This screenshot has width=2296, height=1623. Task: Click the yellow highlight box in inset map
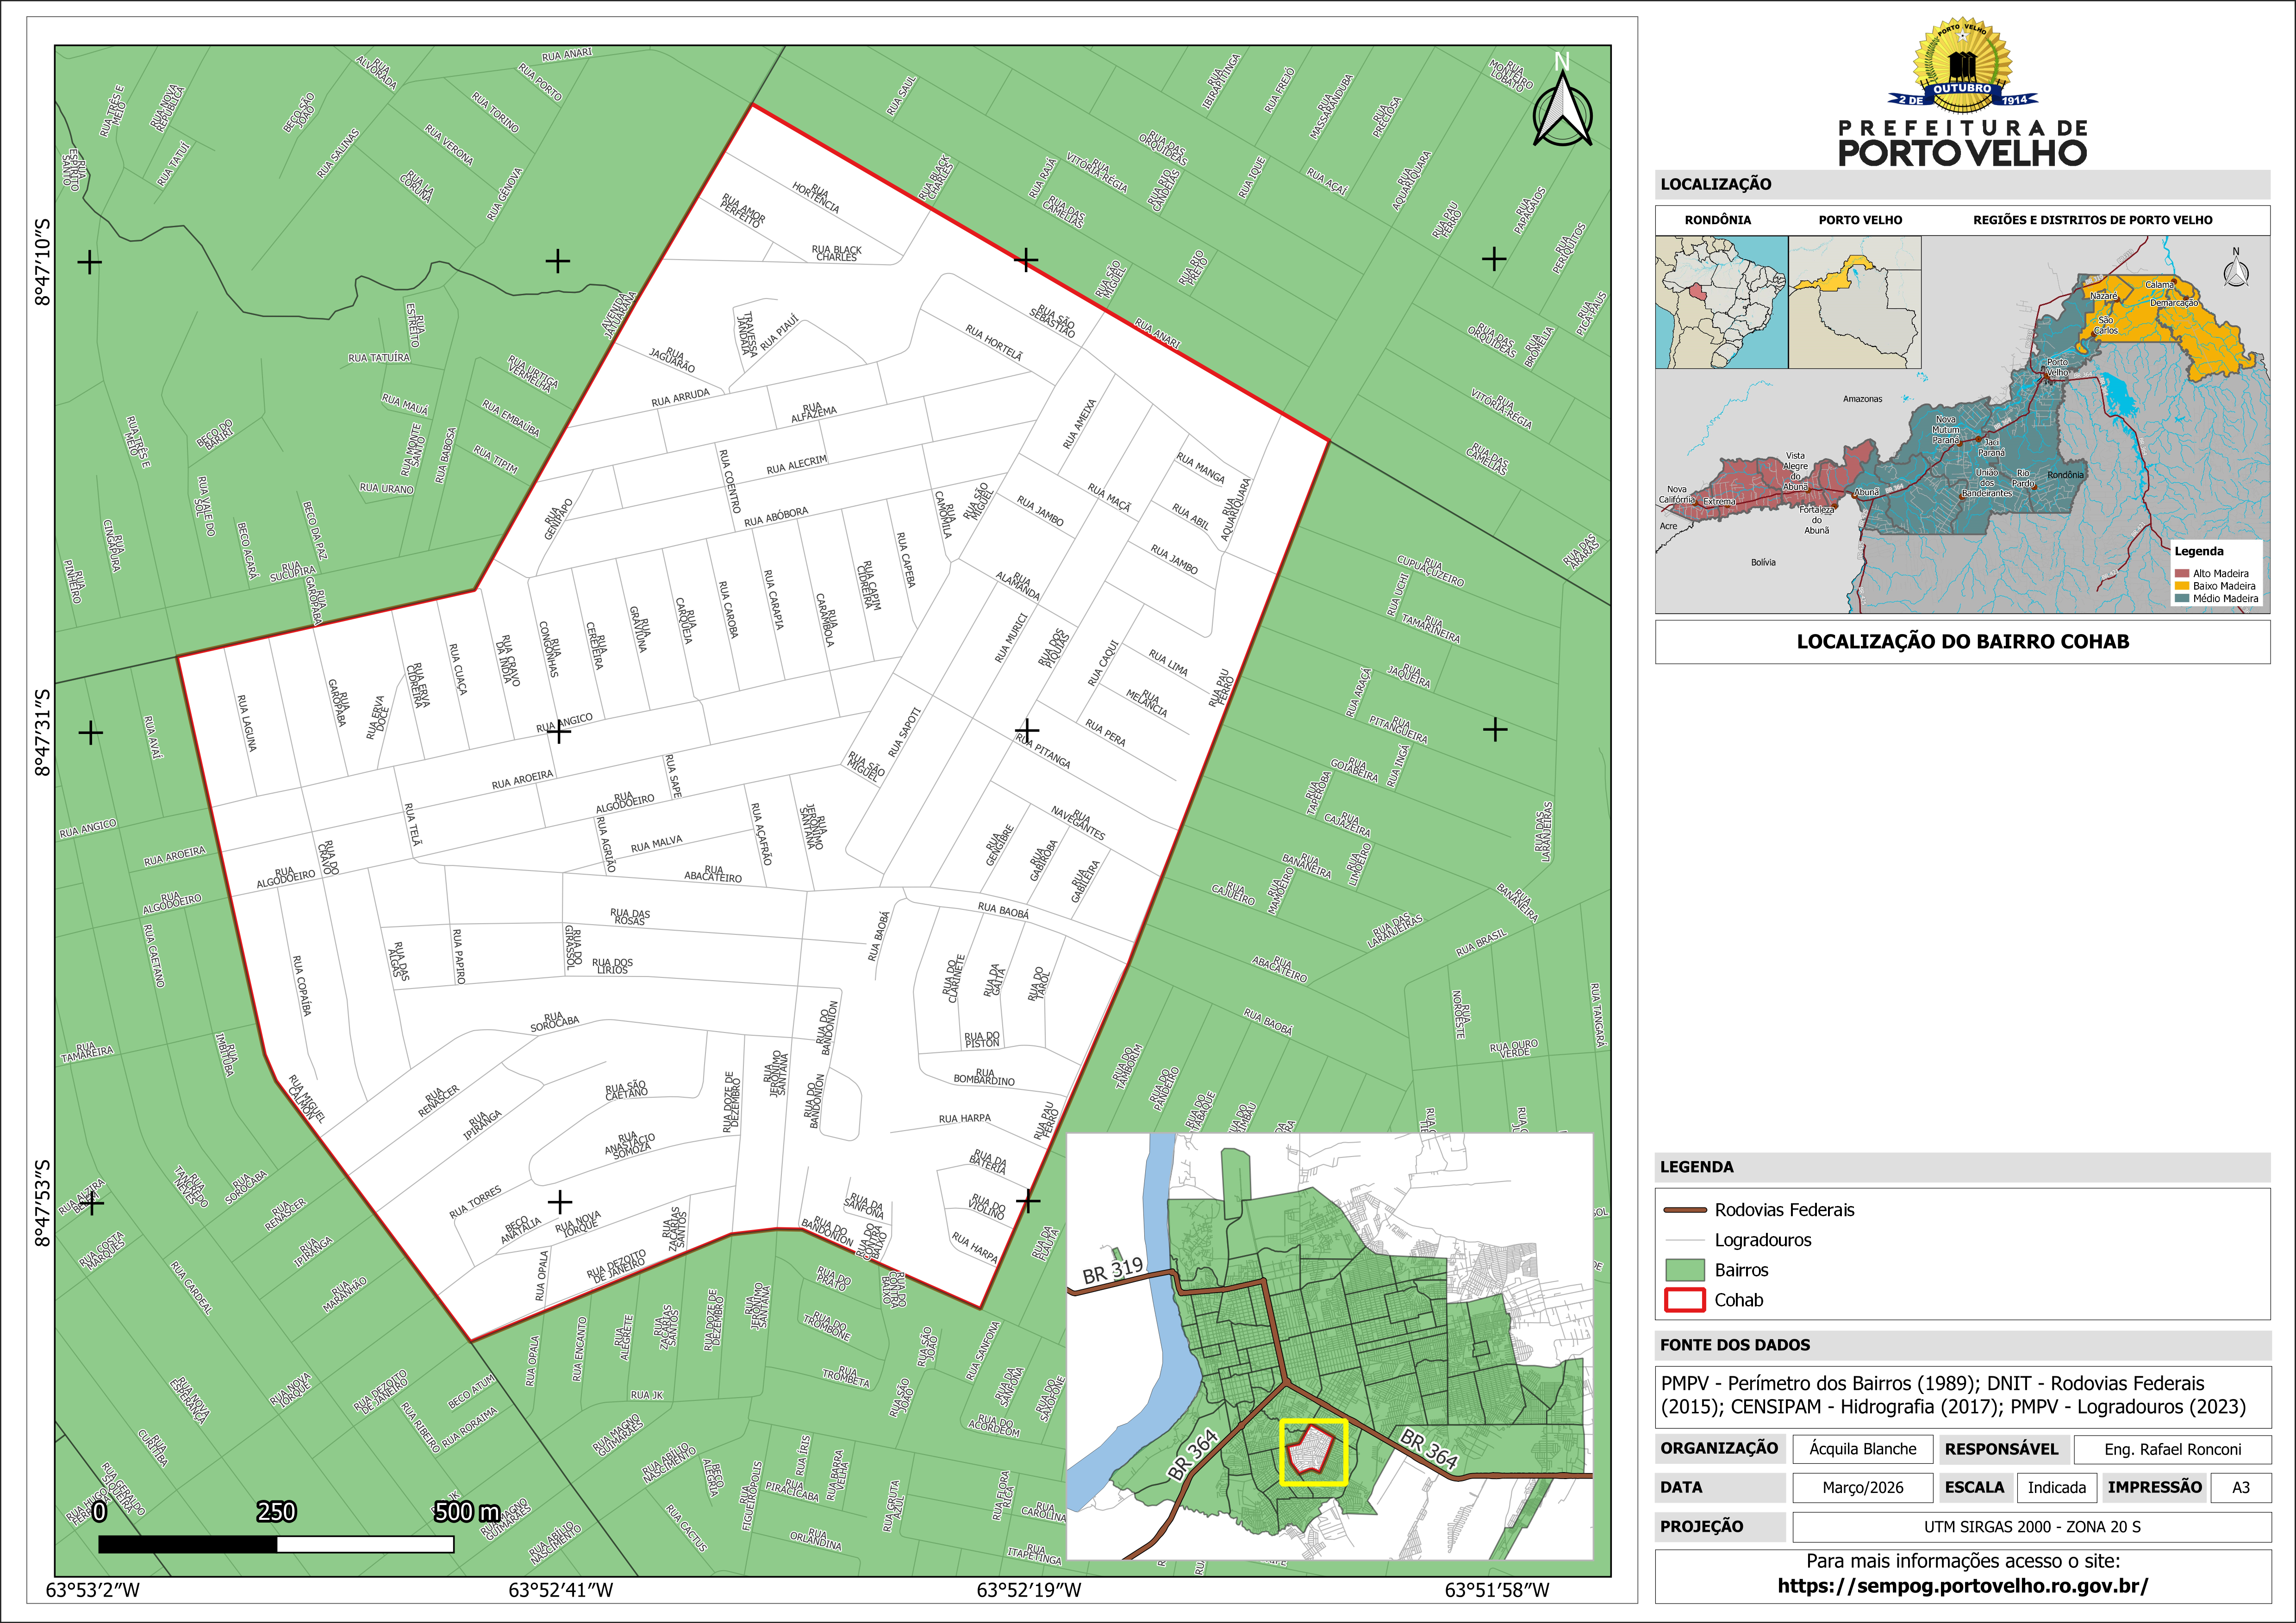1314,1452
